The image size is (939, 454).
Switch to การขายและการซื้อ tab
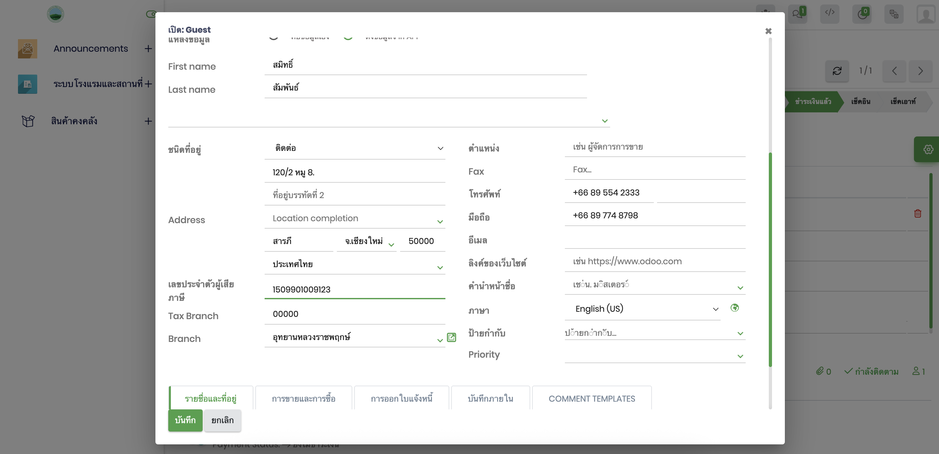(x=303, y=398)
